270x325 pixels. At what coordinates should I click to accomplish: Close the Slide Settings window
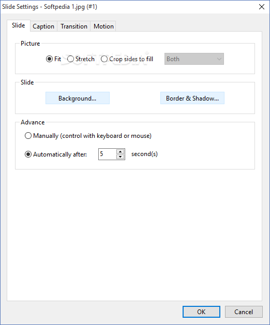[x=262, y=7]
